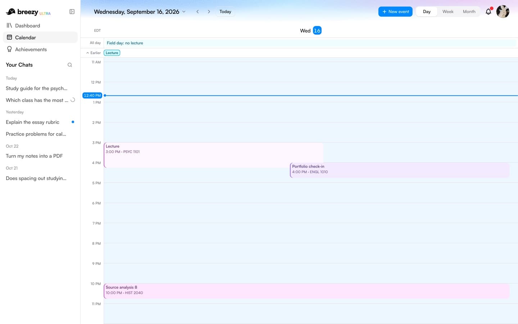
Task: Go to the next day arrow
Action: [209, 12]
